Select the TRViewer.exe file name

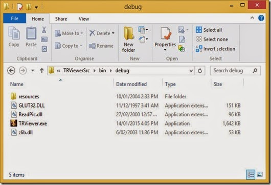33,124
